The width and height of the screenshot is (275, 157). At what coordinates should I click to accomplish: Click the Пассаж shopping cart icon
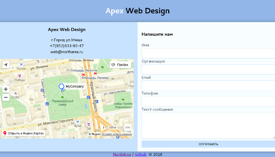pos(21,64)
